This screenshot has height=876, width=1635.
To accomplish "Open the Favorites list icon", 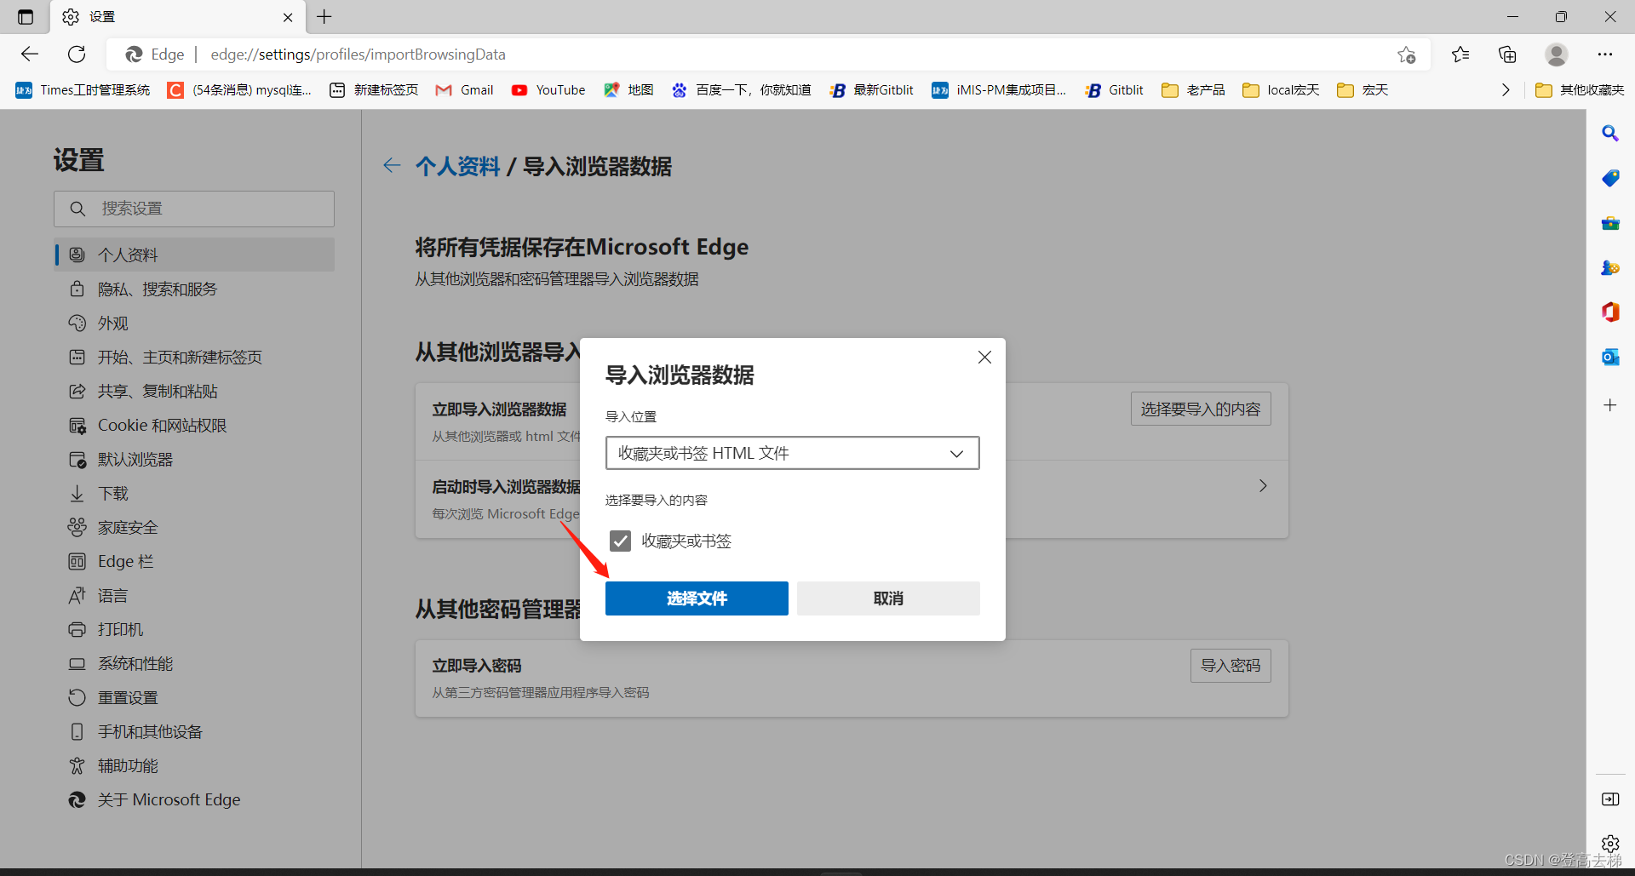I will (1460, 54).
